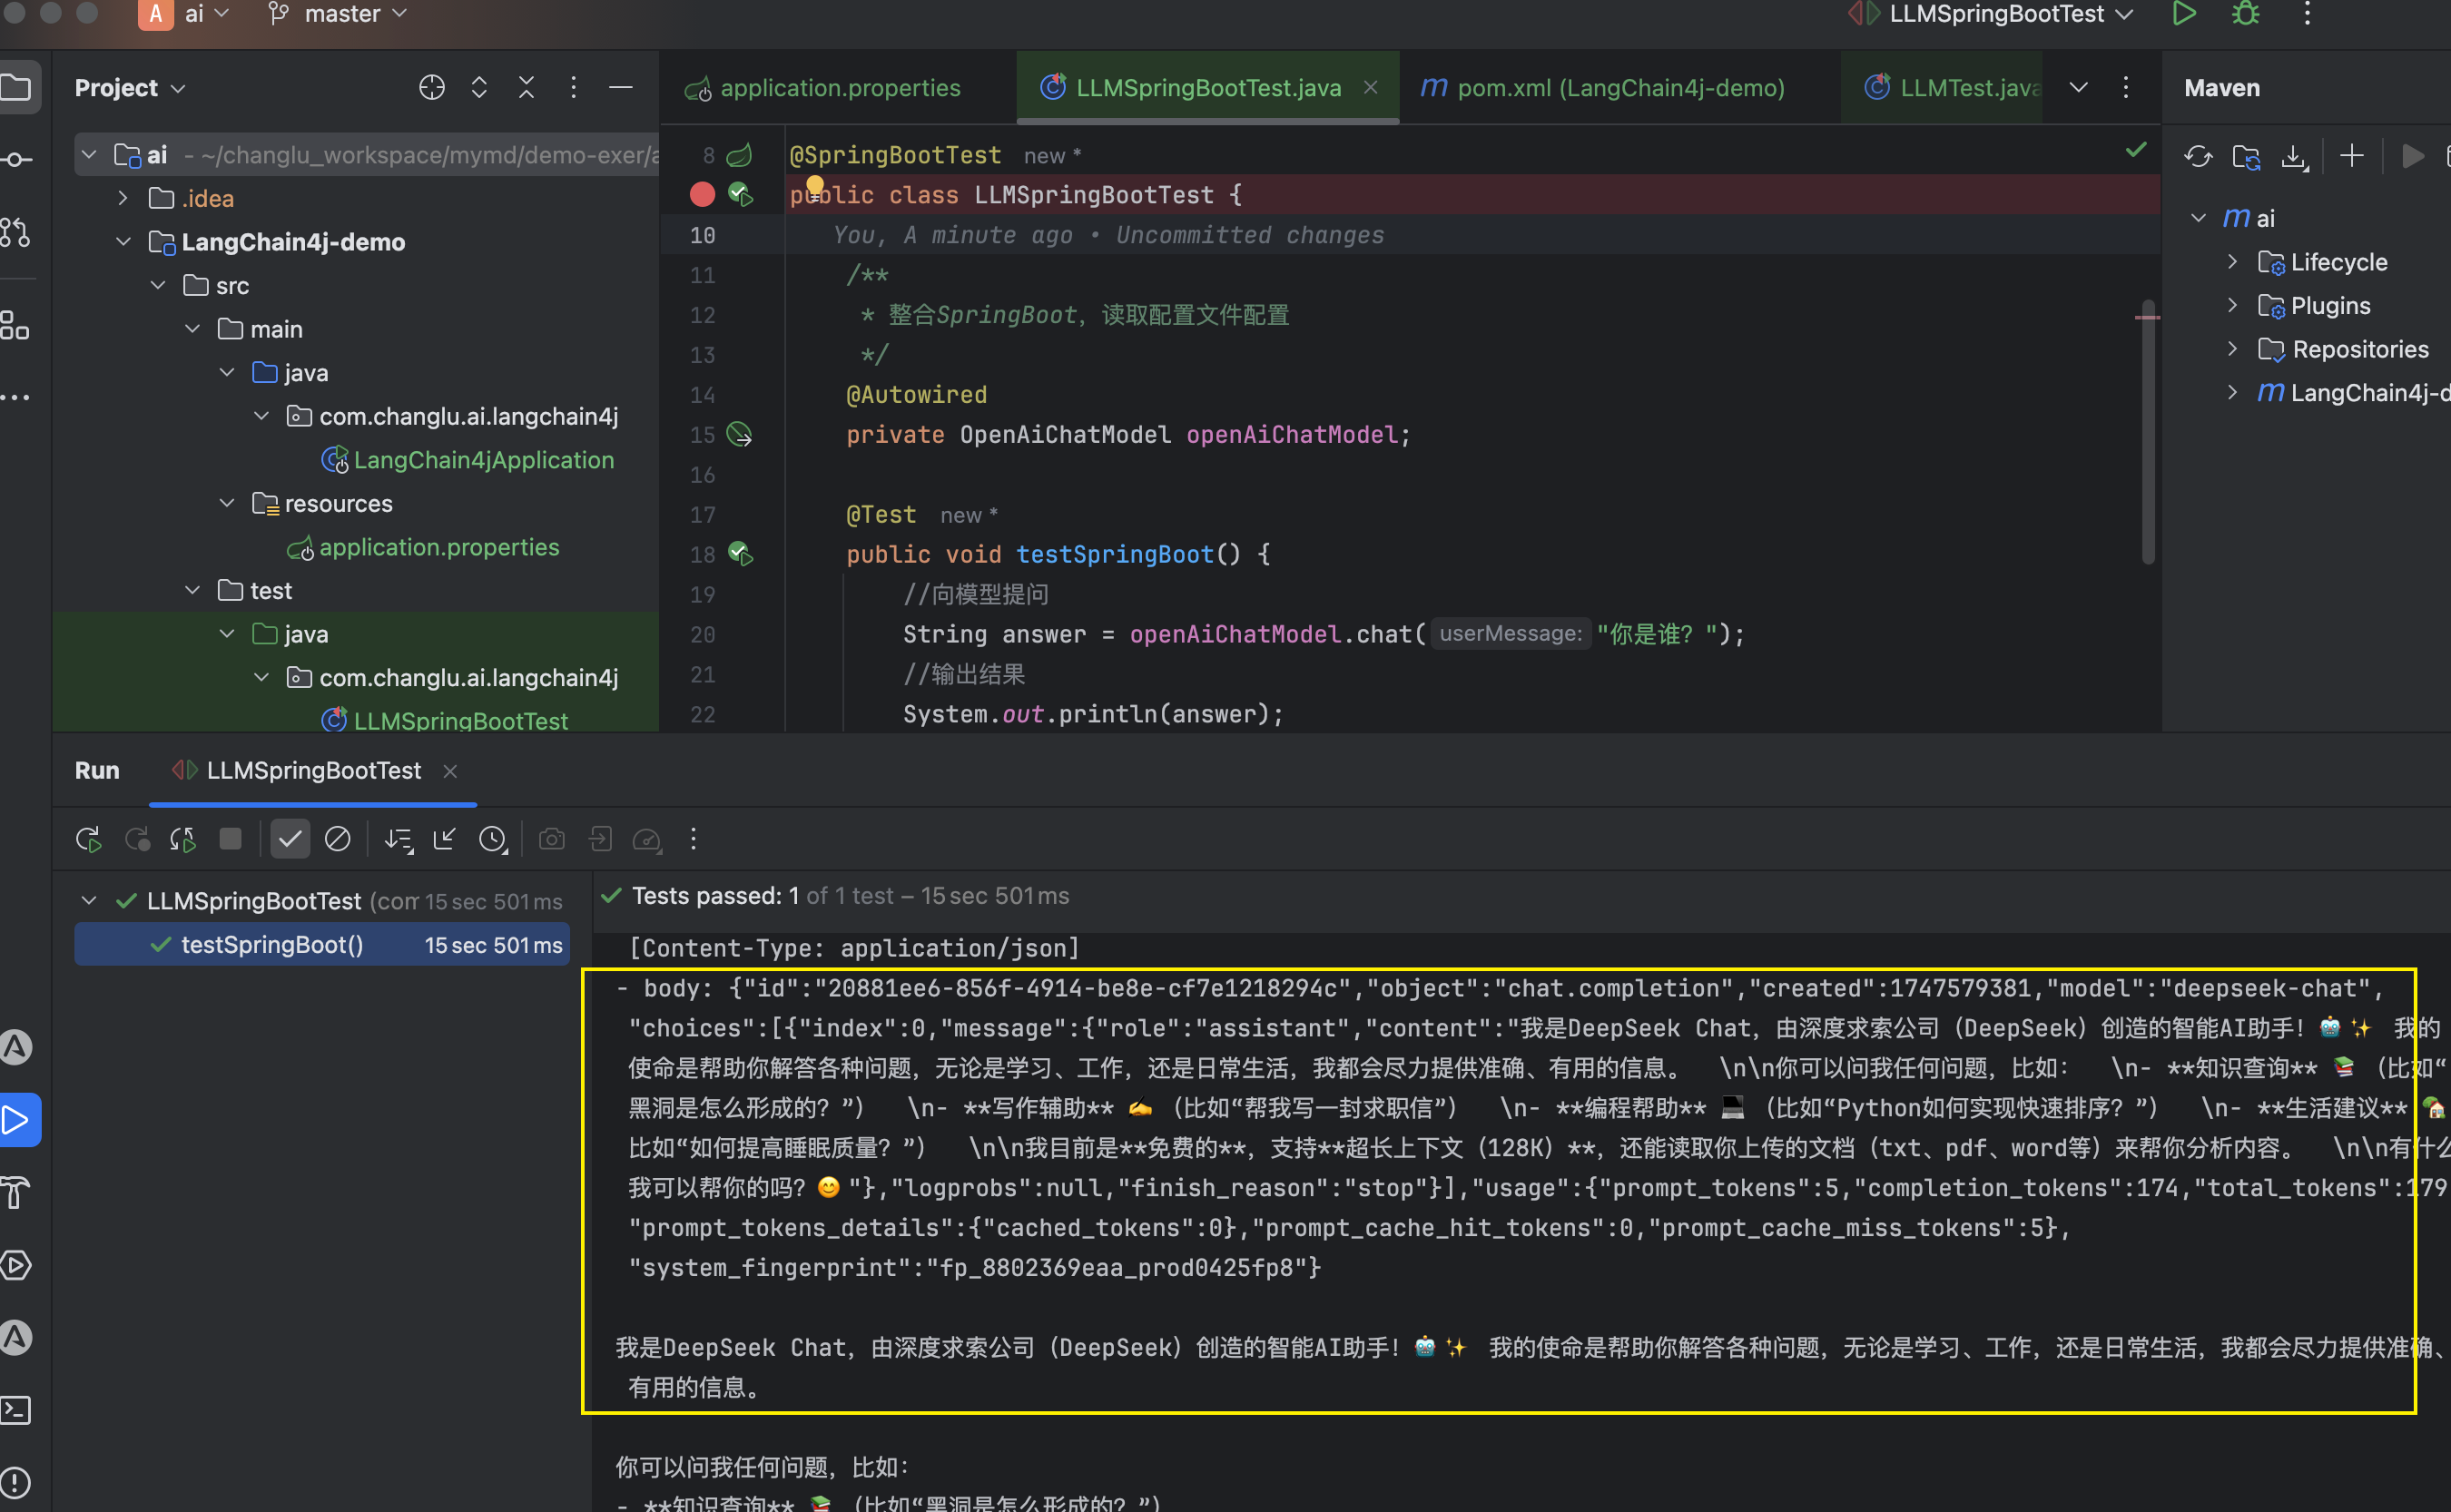Rerun the LLMSpringBootTest tests

pyautogui.click(x=88, y=839)
